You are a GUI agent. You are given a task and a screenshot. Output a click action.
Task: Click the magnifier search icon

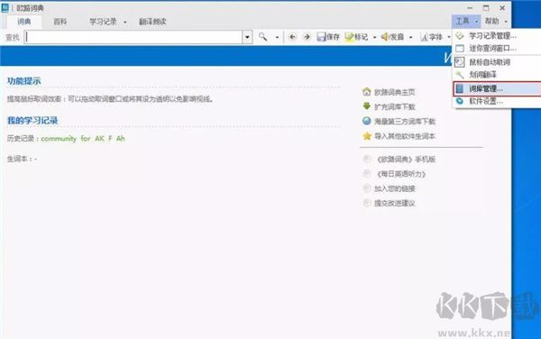pos(262,37)
